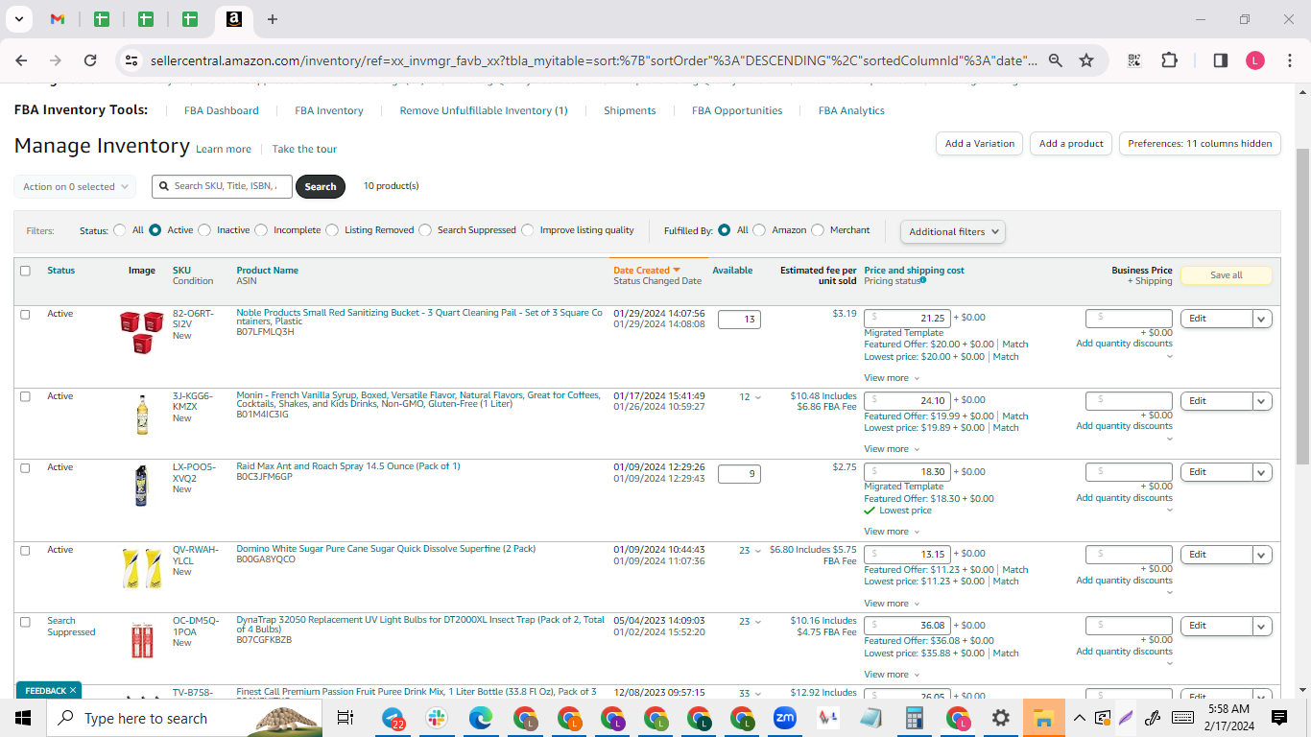
Task: Open the Additional filters dropdown
Action: pos(952,231)
